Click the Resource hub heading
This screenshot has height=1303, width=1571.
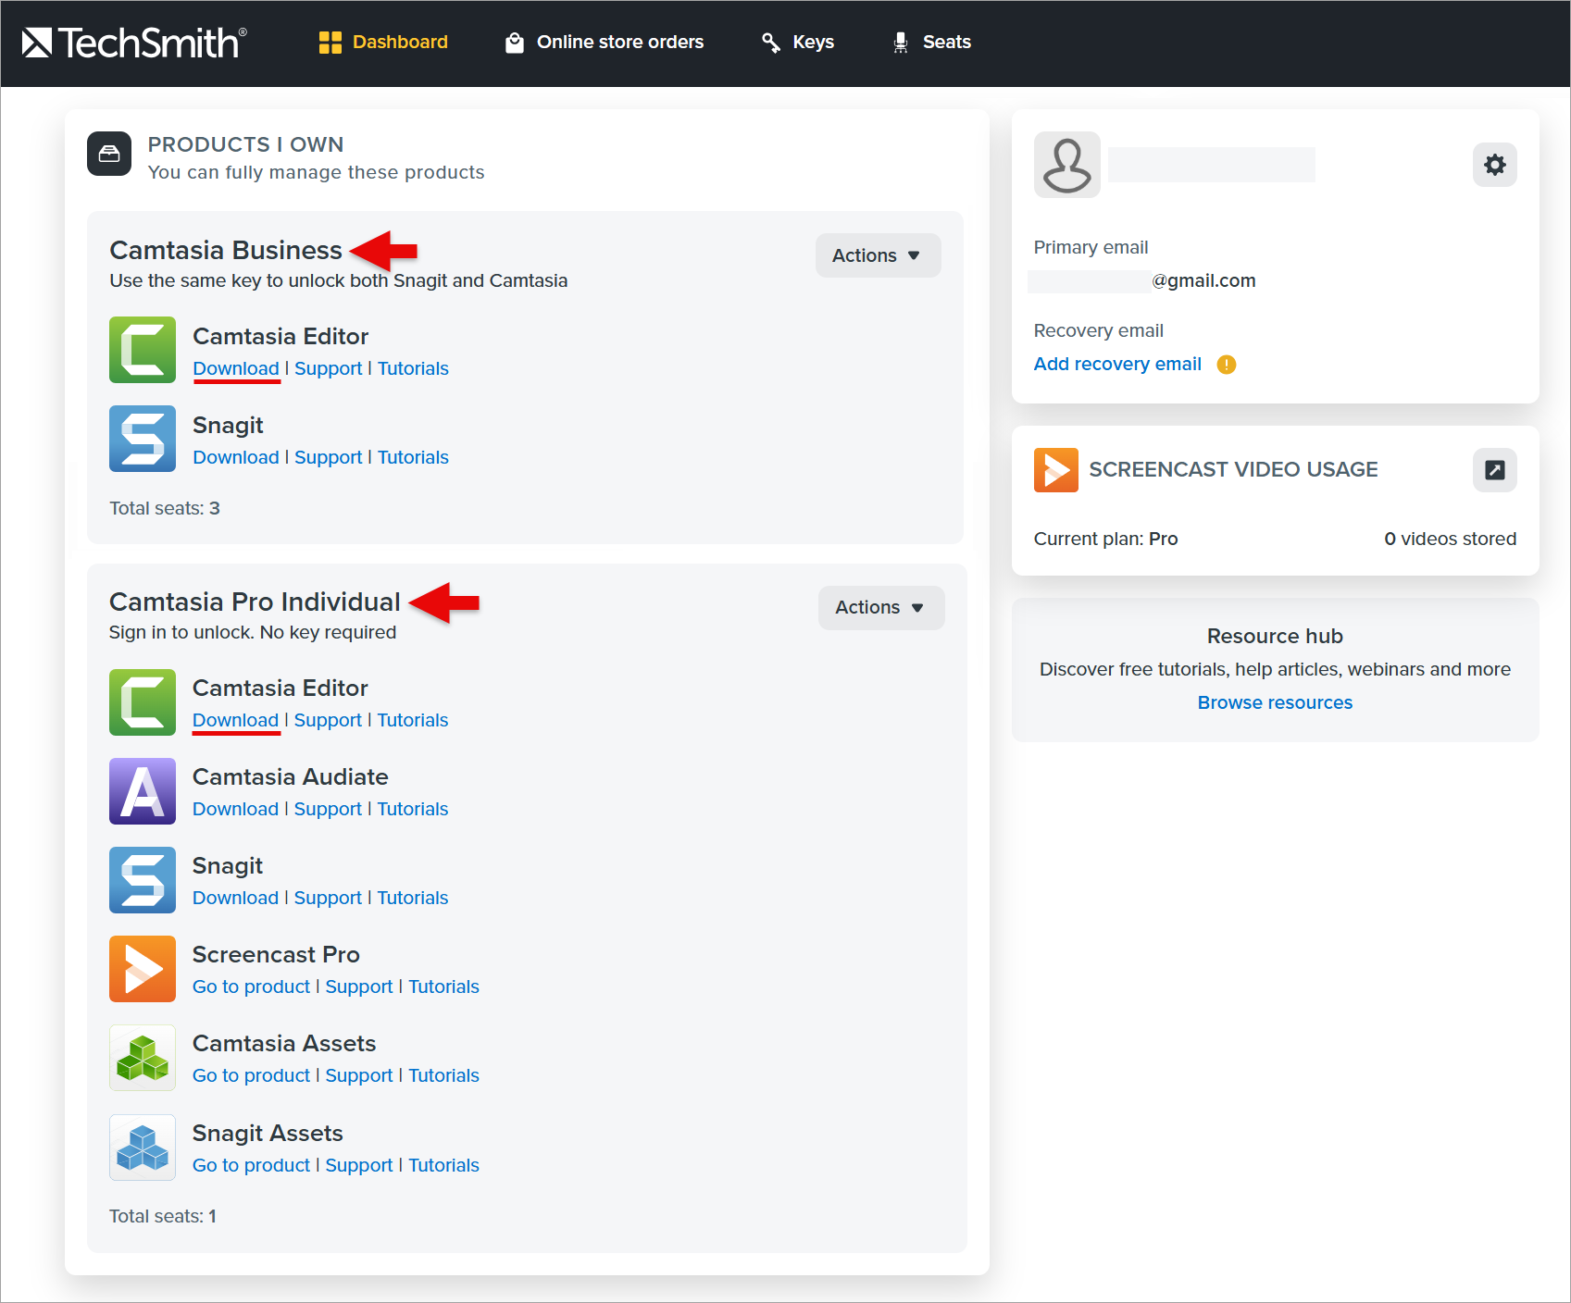1276,637
